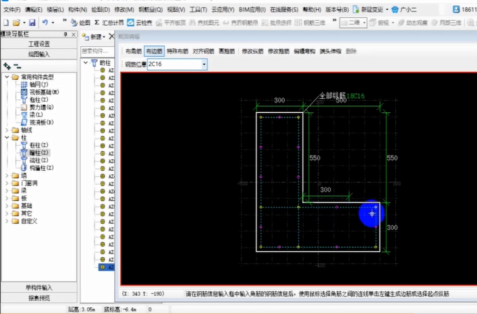The height and width of the screenshot is (314, 477).
Task: Click 平齐板顶 toolbar tool
Action: [170, 23]
